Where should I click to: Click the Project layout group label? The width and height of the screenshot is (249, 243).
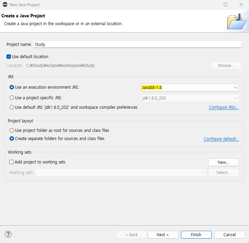(20, 121)
